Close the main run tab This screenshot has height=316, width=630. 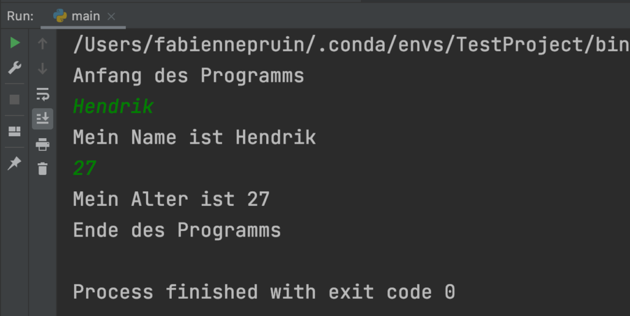click(111, 17)
